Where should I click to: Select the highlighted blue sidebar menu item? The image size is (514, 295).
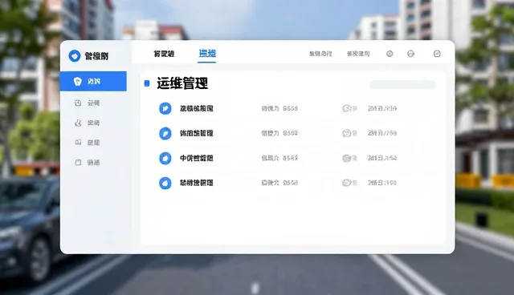[x=93, y=81]
